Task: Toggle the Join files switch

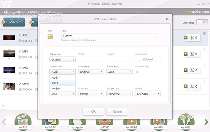Action: tap(202, 22)
